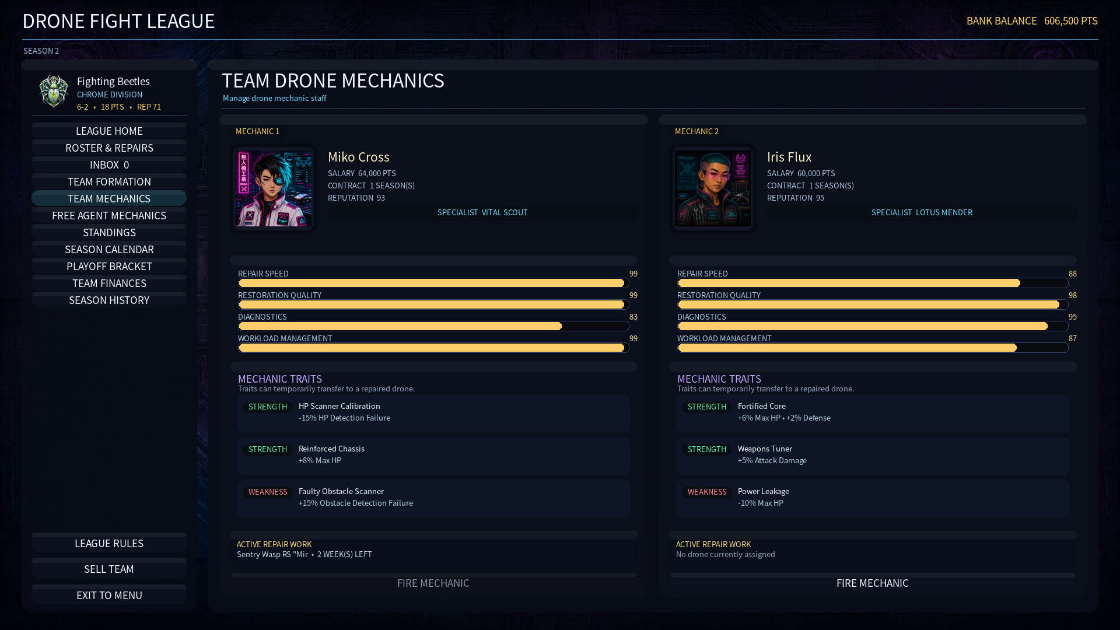Viewport: 1120px width, 630px height.
Task: Click the Fighting Beetles team emblem icon
Action: click(54, 91)
